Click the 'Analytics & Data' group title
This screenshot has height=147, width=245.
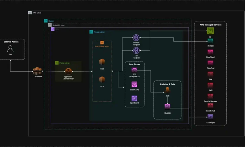click(167, 84)
